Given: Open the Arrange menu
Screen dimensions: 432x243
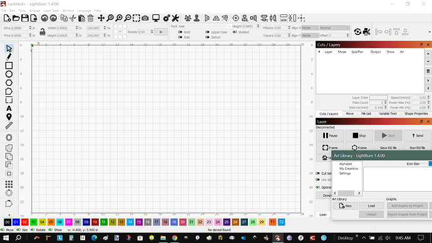Looking at the screenshot, I should (x=34, y=11).
